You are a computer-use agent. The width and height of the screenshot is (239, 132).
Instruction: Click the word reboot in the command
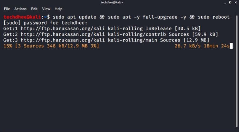click(x=221, y=17)
